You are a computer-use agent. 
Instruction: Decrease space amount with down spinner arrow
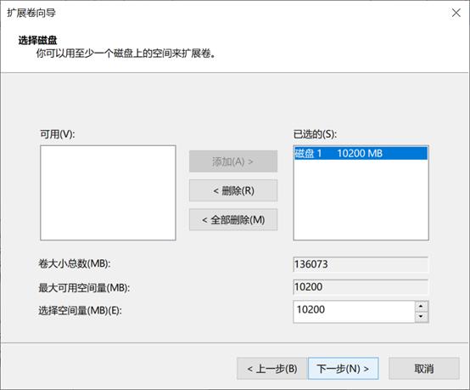coord(422,317)
